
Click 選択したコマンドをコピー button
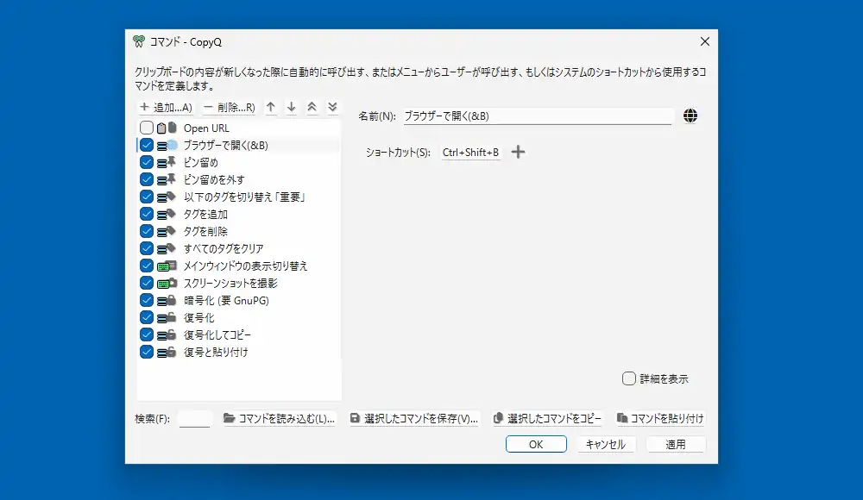pyautogui.click(x=547, y=419)
